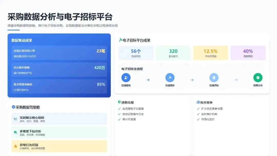
Task: Select the 在线报名 user-plus circle icon
Action: pyautogui.click(x=126, y=77)
